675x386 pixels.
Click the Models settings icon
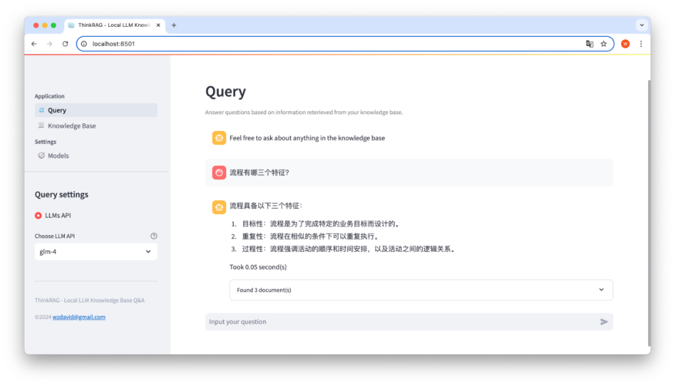click(43, 155)
